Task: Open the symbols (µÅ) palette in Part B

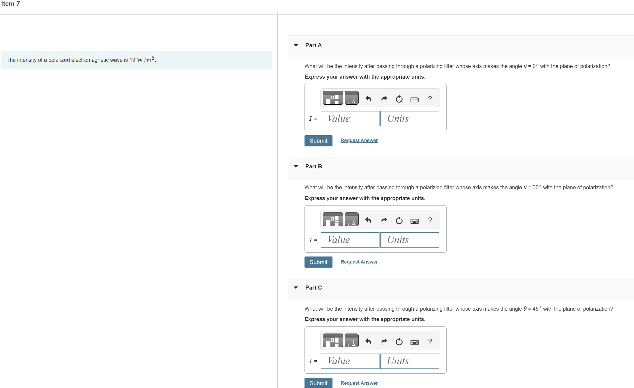Action: (x=351, y=219)
